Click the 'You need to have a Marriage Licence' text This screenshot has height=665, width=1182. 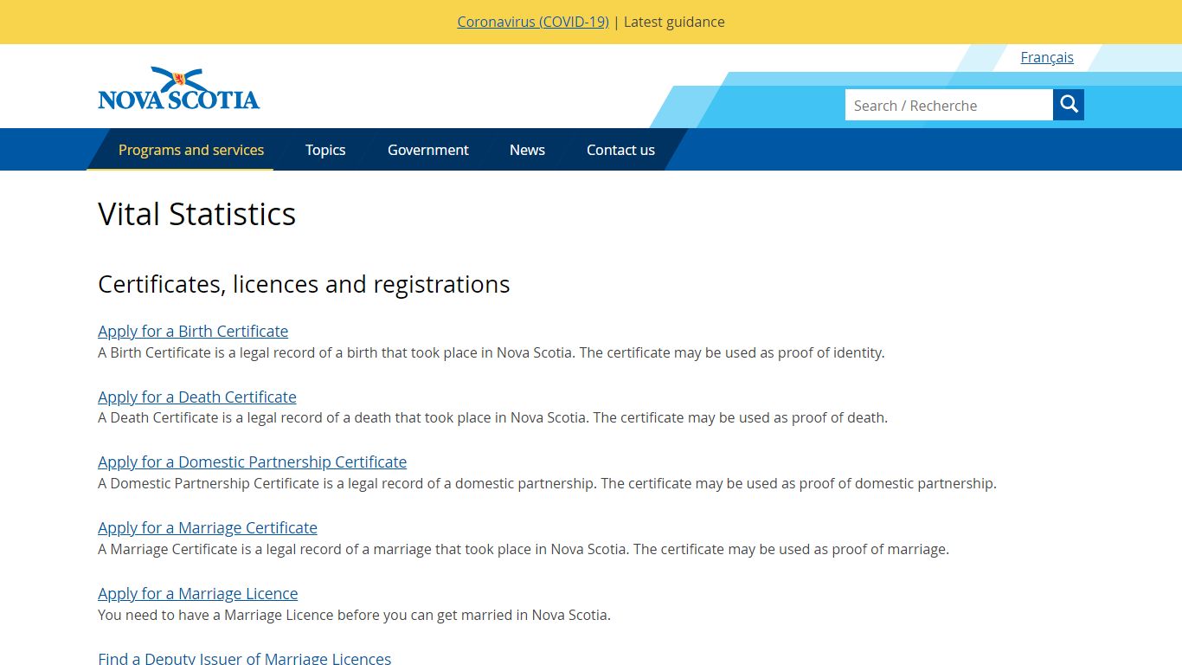pos(354,615)
